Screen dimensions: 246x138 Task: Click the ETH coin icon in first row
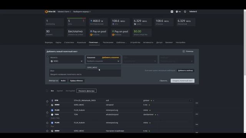pyautogui.click(x=52, y=100)
